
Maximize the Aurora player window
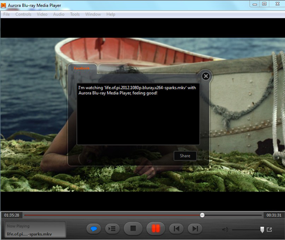click(264, 4)
